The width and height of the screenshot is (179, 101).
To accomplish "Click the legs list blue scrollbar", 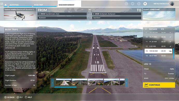I will 174,53.
